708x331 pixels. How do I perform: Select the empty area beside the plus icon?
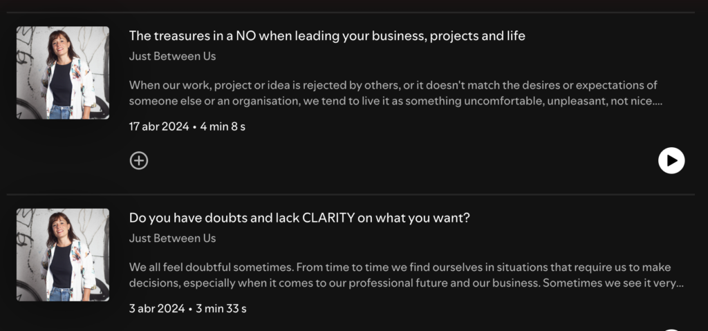(x=402, y=160)
